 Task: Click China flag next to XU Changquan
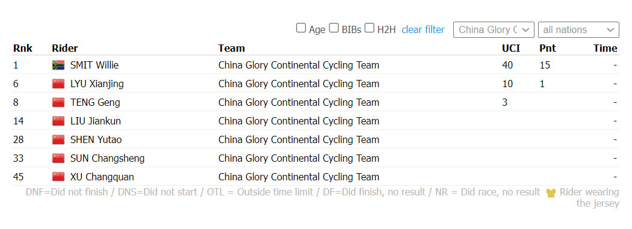(58, 177)
